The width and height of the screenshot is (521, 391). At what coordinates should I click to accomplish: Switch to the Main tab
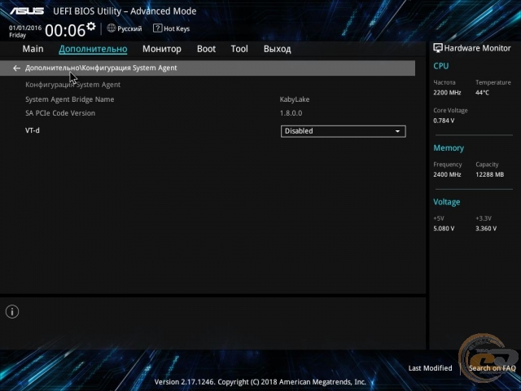[x=33, y=49]
